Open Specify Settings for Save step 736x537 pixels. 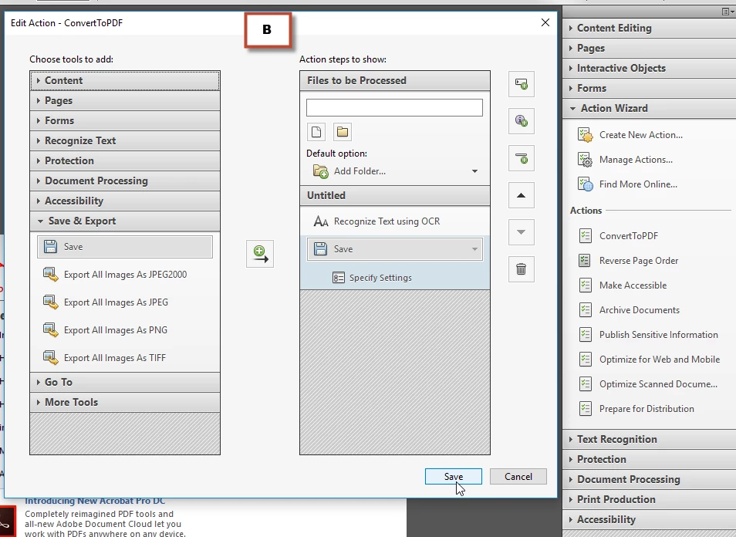pos(372,278)
